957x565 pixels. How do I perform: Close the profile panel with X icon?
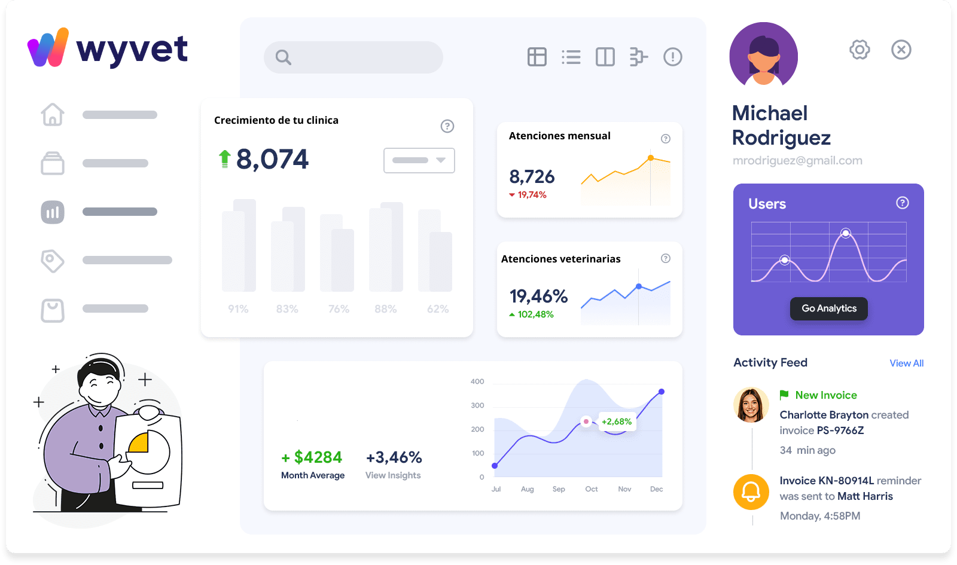click(901, 50)
